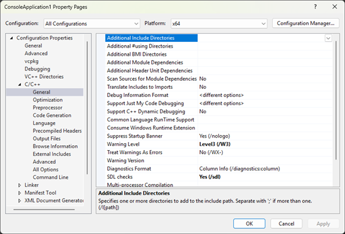The width and height of the screenshot is (345, 234).
Task: Click the Cancel button
Action: [x=286, y=224]
